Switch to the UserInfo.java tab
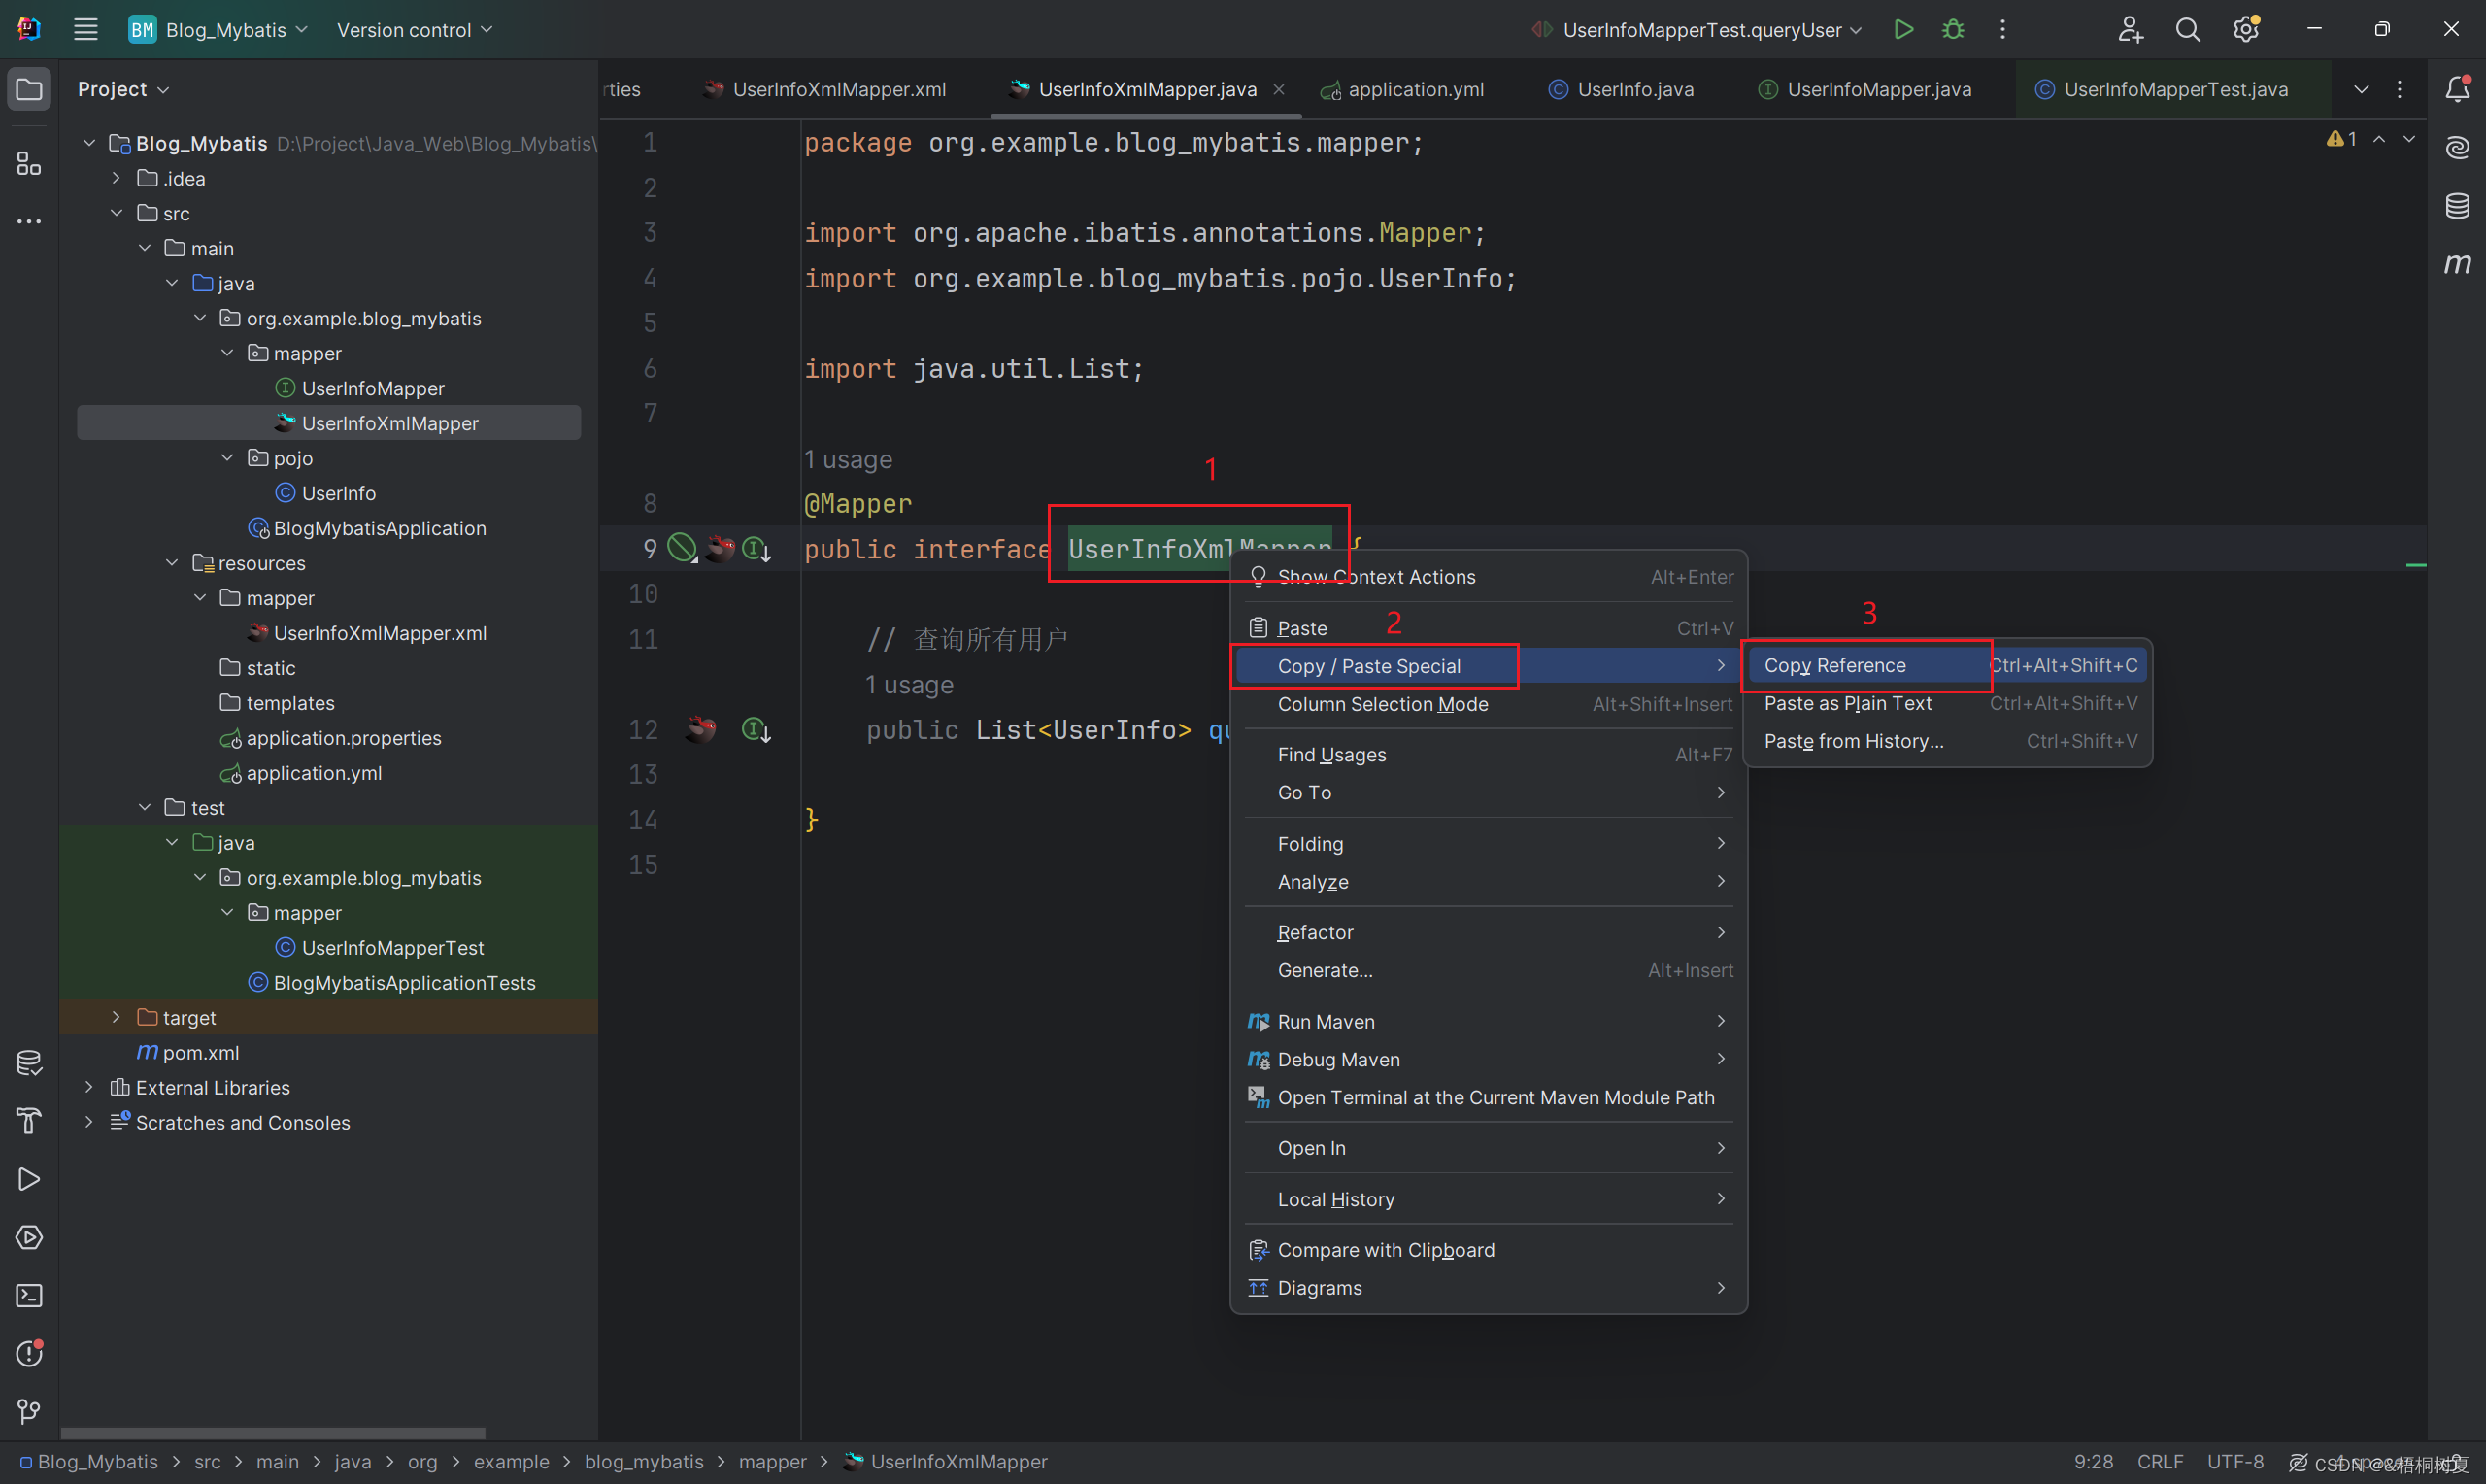The image size is (2486, 1484). [1622, 89]
